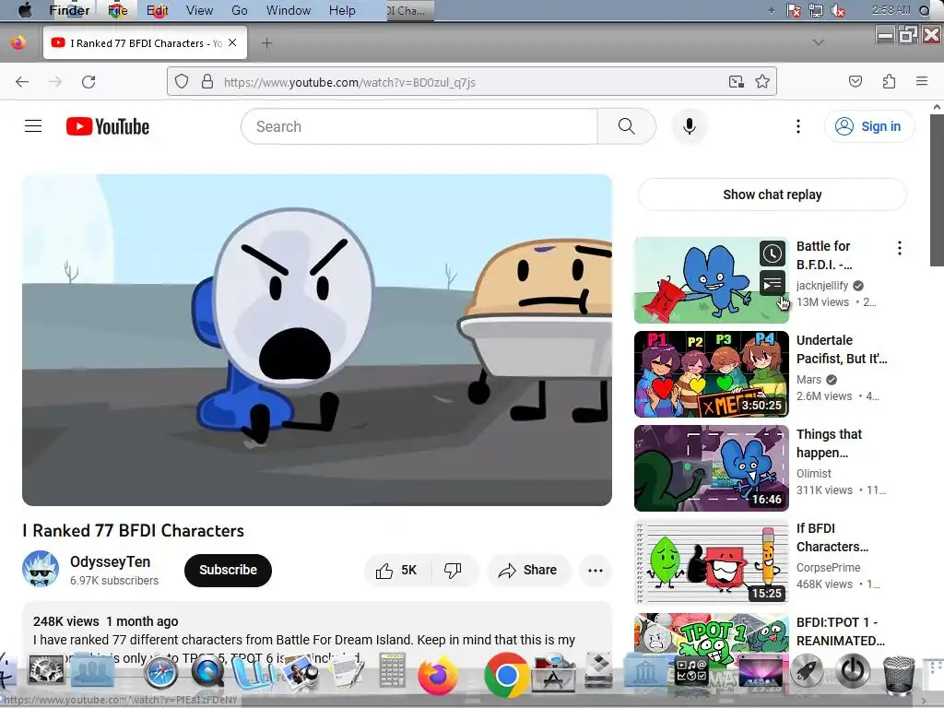Open Battle for B.F.D.I. video thumbnail
This screenshot has width=944, height=708.
pyautogui.click(x=711, y=280)
